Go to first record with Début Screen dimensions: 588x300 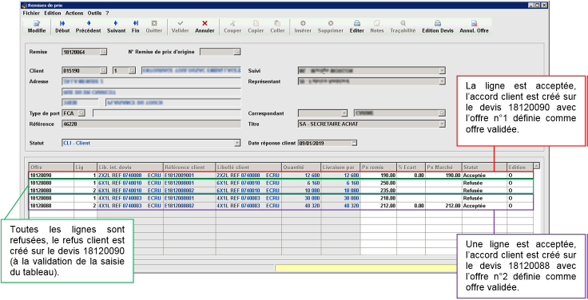pos(62,26)
